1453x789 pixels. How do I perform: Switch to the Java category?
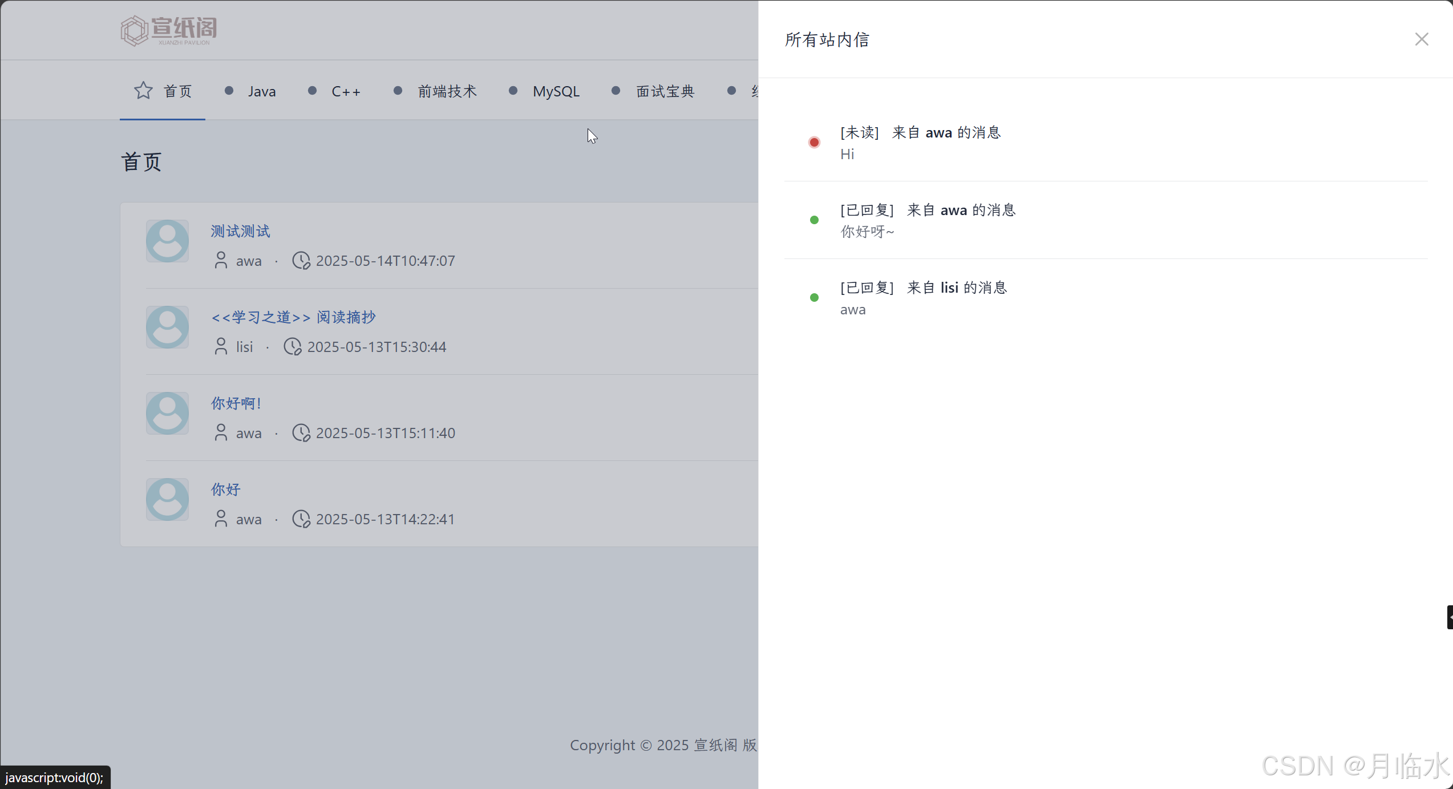(261, 91)
